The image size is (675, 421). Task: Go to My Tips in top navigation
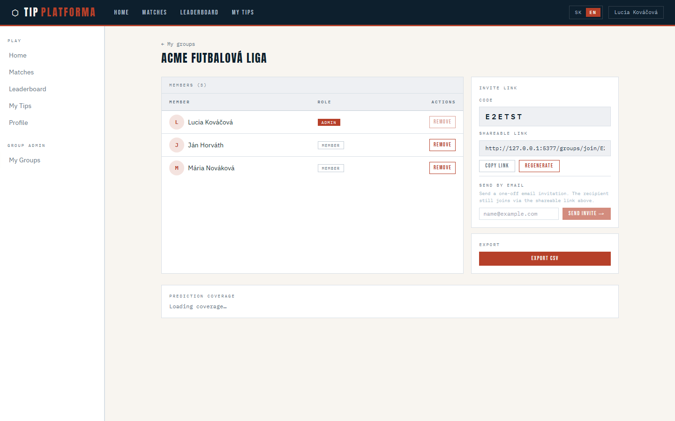tap(243, 13)
